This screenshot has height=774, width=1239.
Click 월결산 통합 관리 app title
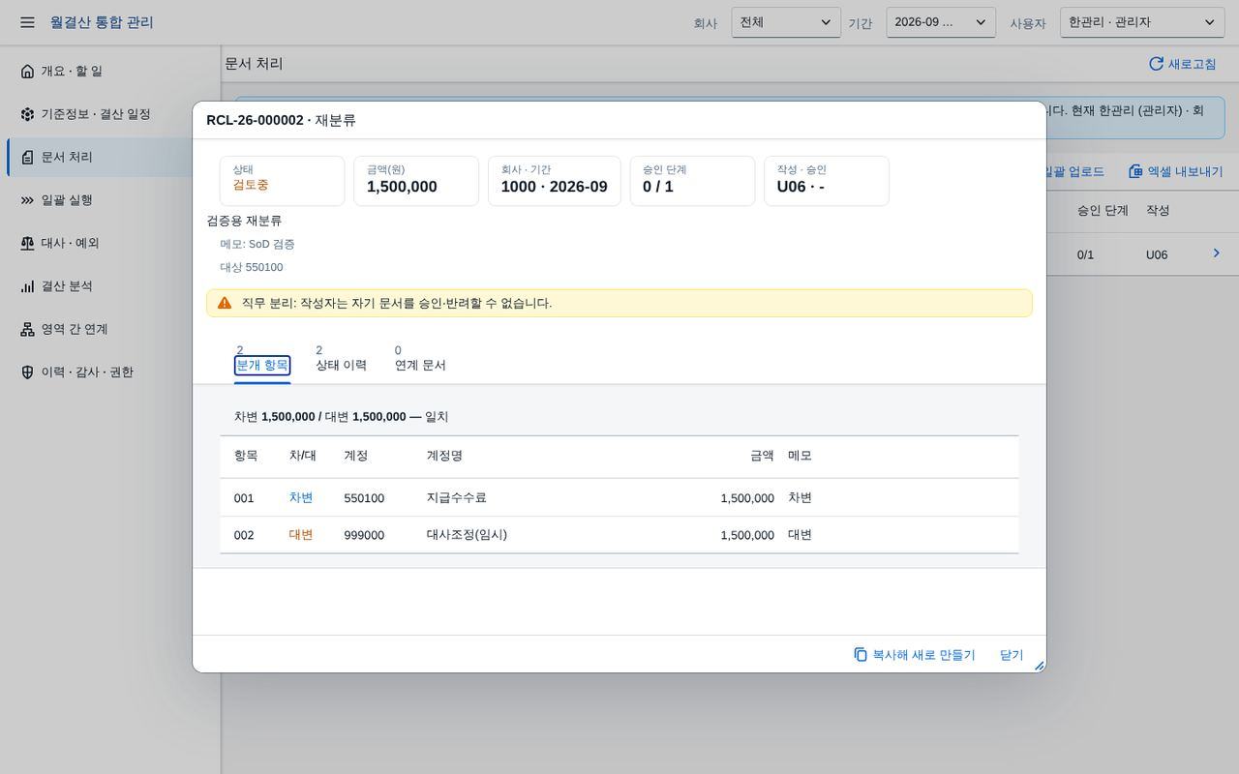(x=102, y=22)
